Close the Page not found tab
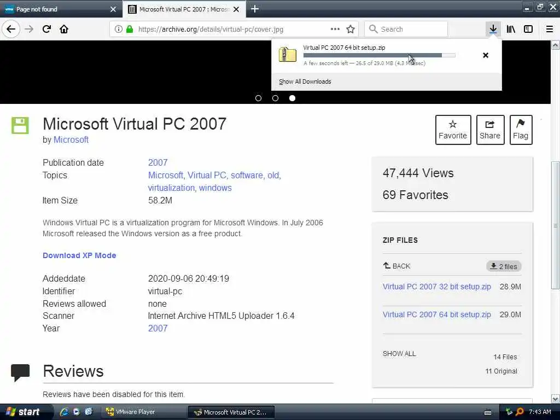The height and width of the screenshot is (420, 560). [113, 9]
